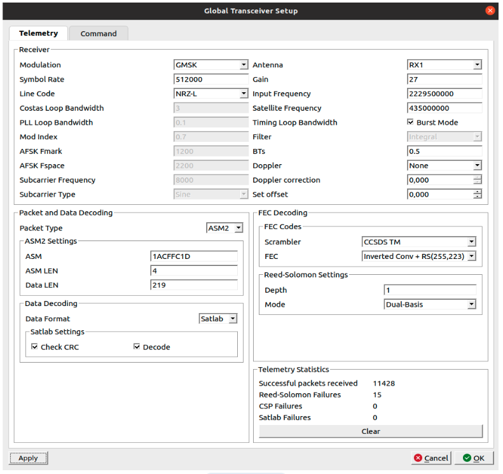
Task: Click the Cancel button
Action: 431,458
